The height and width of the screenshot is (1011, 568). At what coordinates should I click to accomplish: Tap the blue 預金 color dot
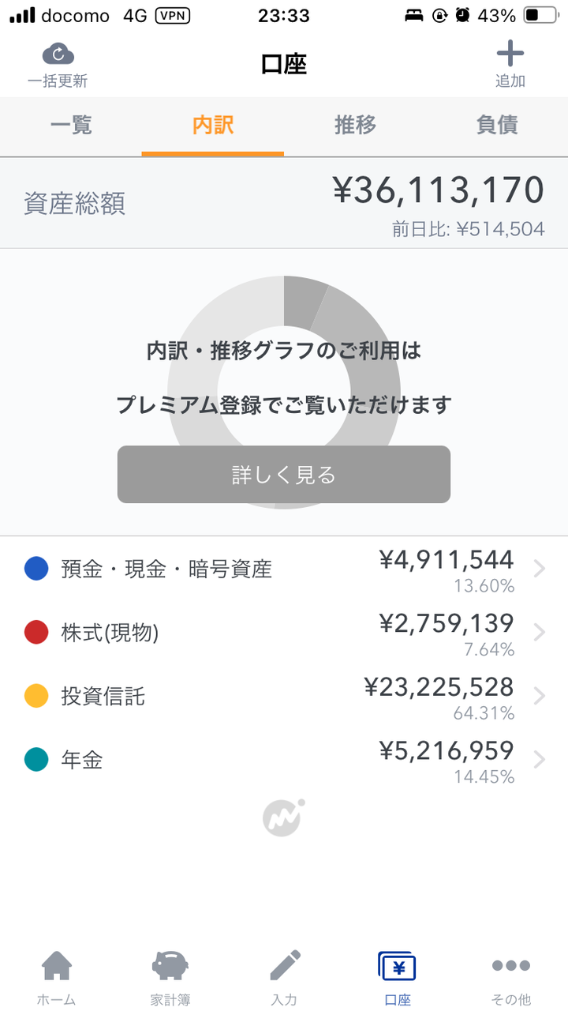(x=36, y=569)
